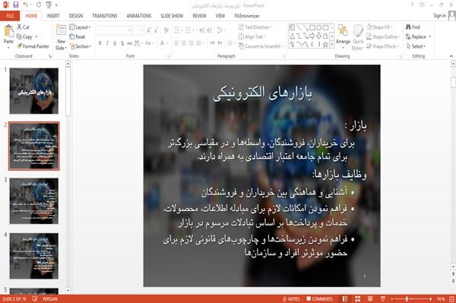
Task: Insert a New Slide
Action: click(61, 37)
